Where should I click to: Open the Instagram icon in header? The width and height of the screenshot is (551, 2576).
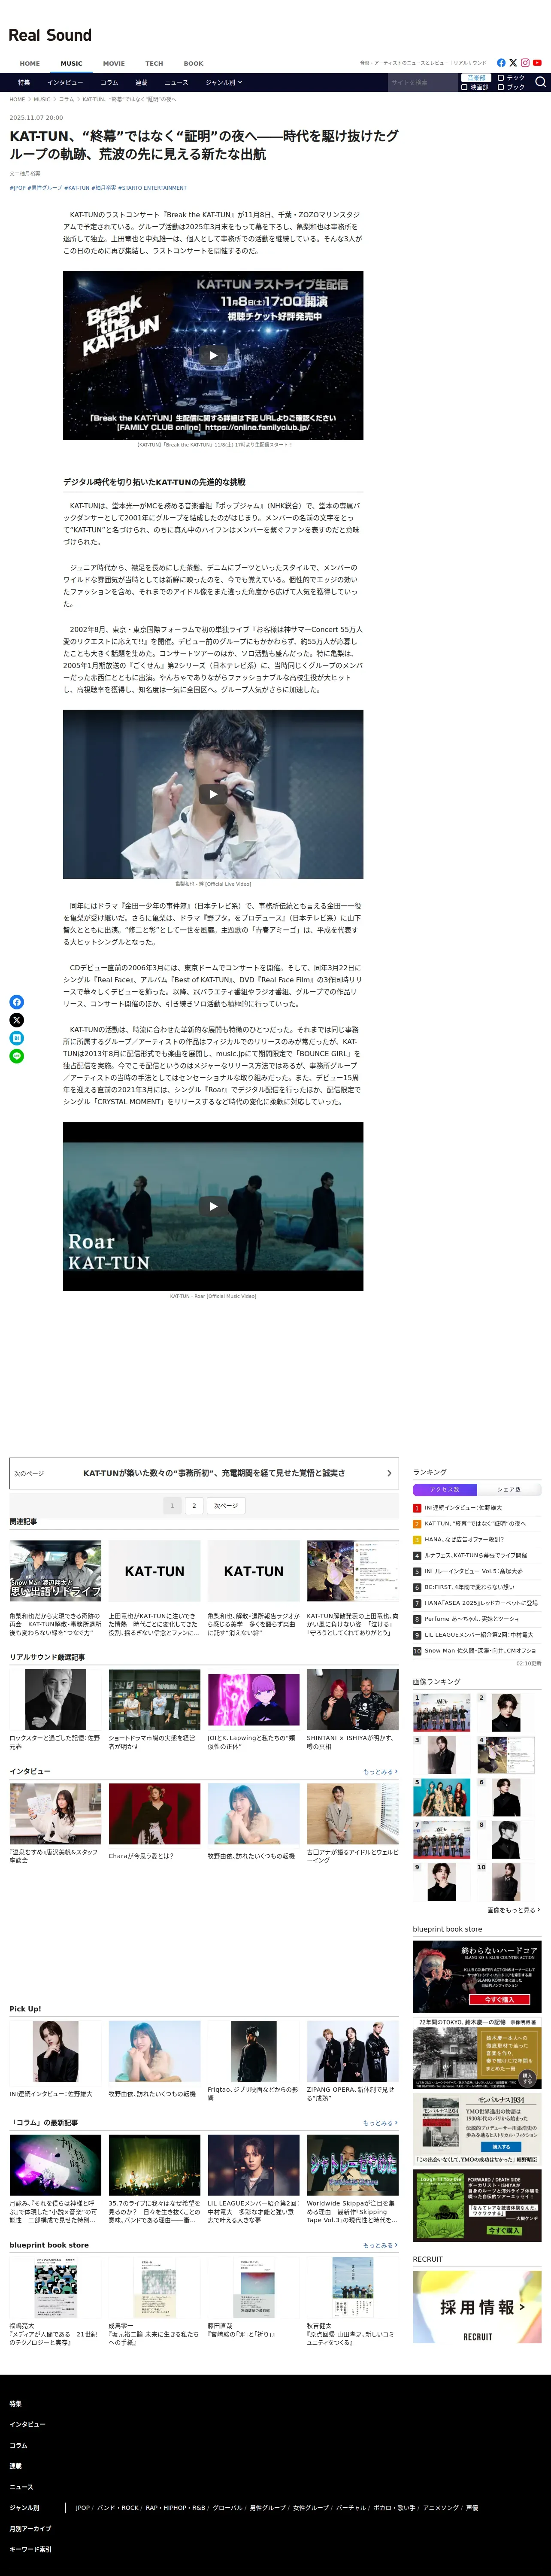click(525, 63)
